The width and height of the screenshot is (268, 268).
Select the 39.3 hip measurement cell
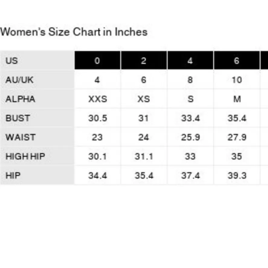click(x=237, y=176)
